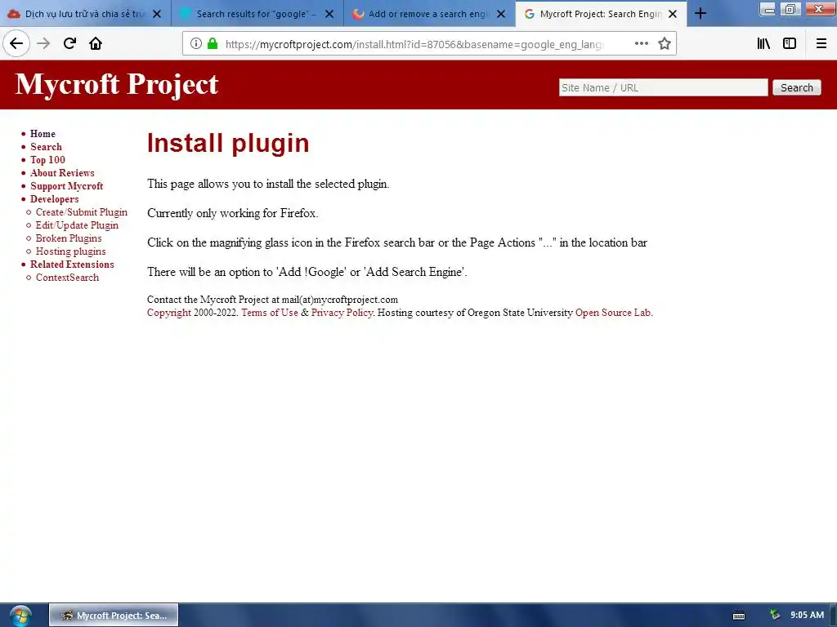Image resolution: width=837 pixels, height=627 pixels.
Task: Open the Copyright link
Action: pos(168,313)
